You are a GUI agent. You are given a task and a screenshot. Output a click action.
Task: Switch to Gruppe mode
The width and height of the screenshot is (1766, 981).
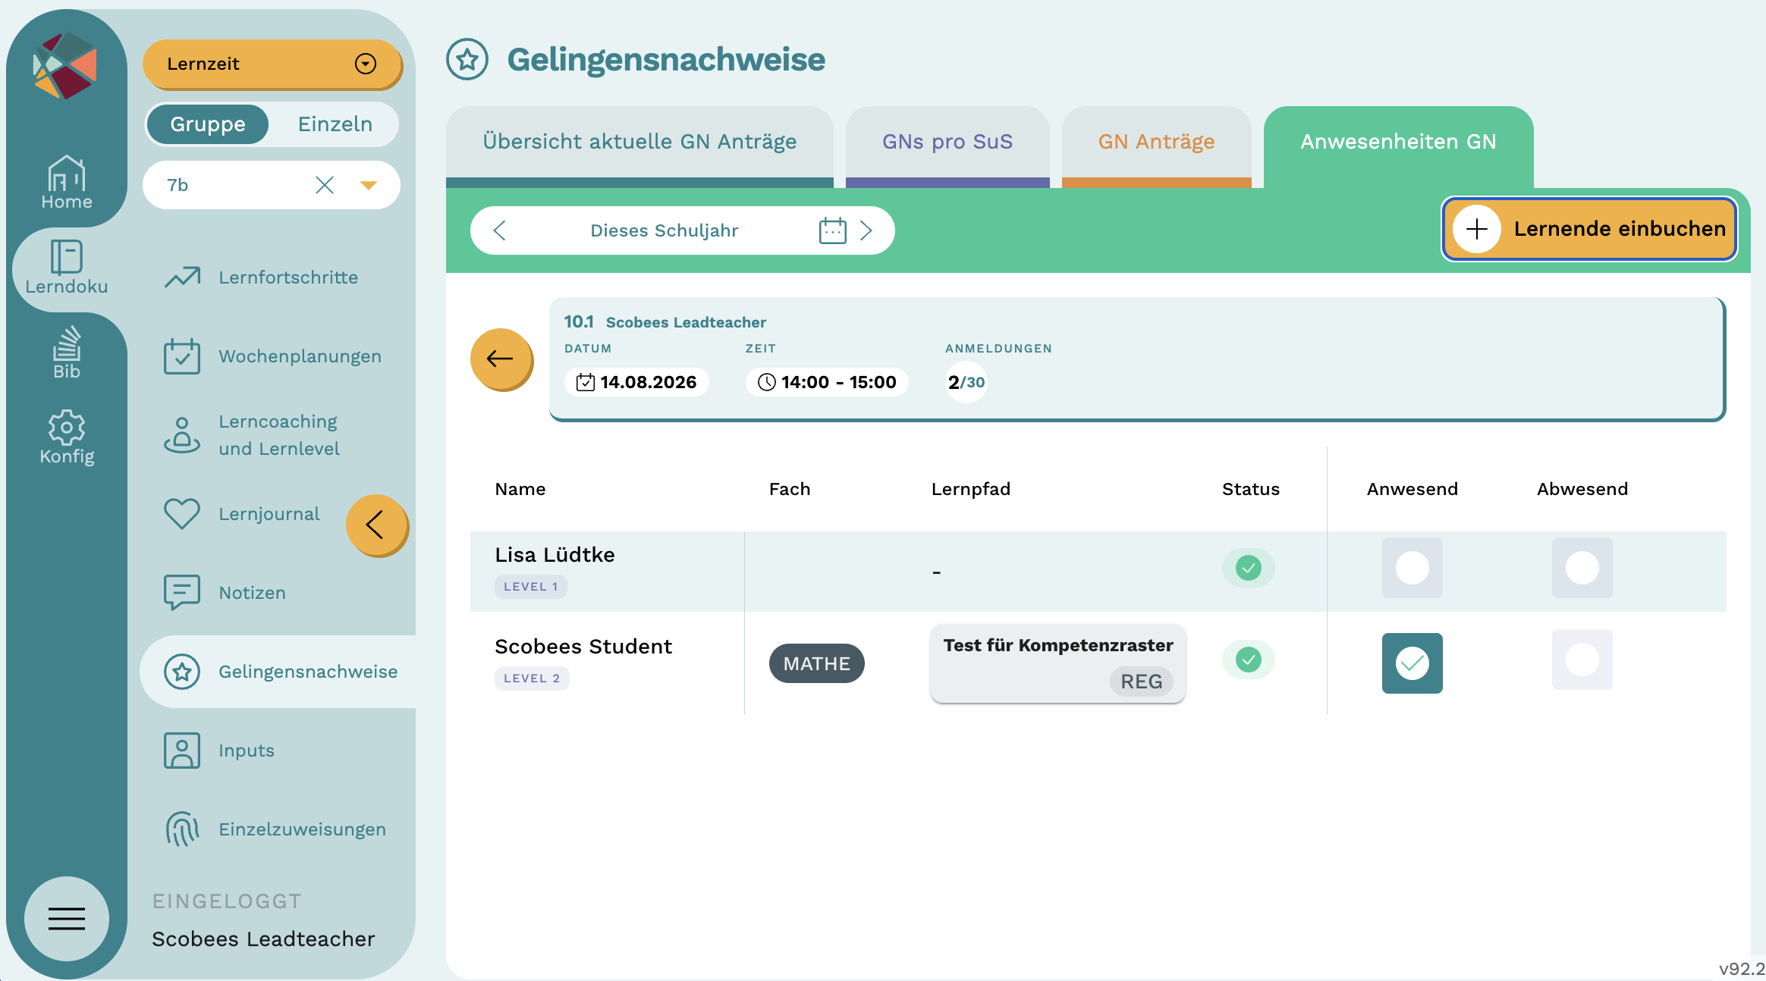click(208, 124)
